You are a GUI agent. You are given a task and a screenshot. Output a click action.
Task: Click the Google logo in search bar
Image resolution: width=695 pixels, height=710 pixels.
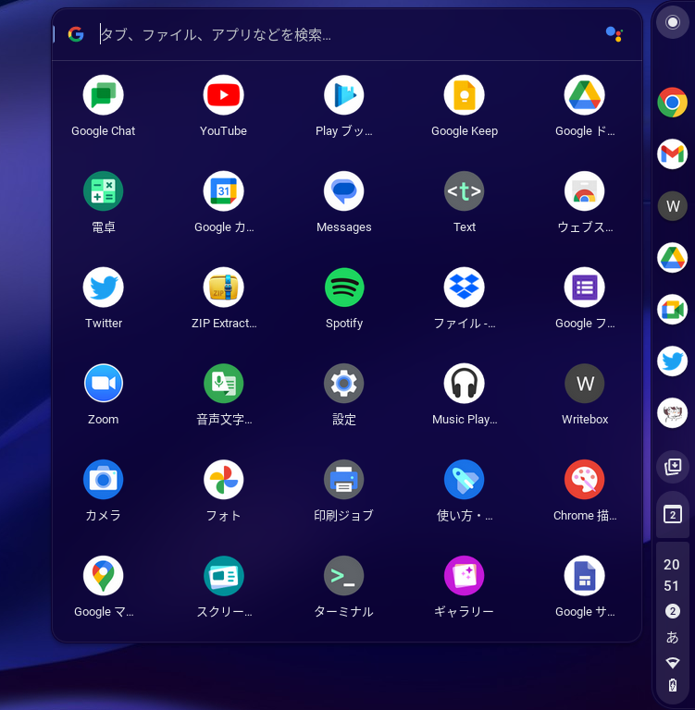76,34
